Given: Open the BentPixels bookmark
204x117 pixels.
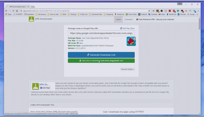Looking at the screenshot, I should pyautogui.click(x=171, y=14).
